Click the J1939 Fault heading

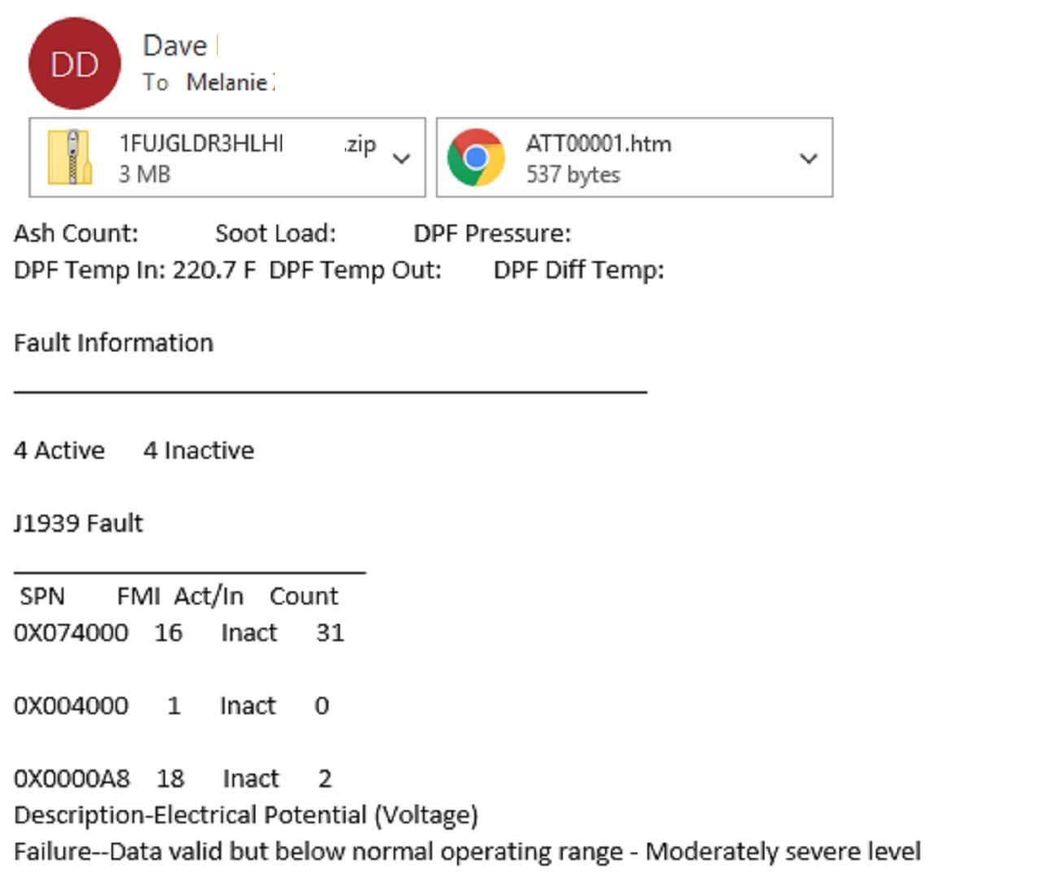coord(78,523)
